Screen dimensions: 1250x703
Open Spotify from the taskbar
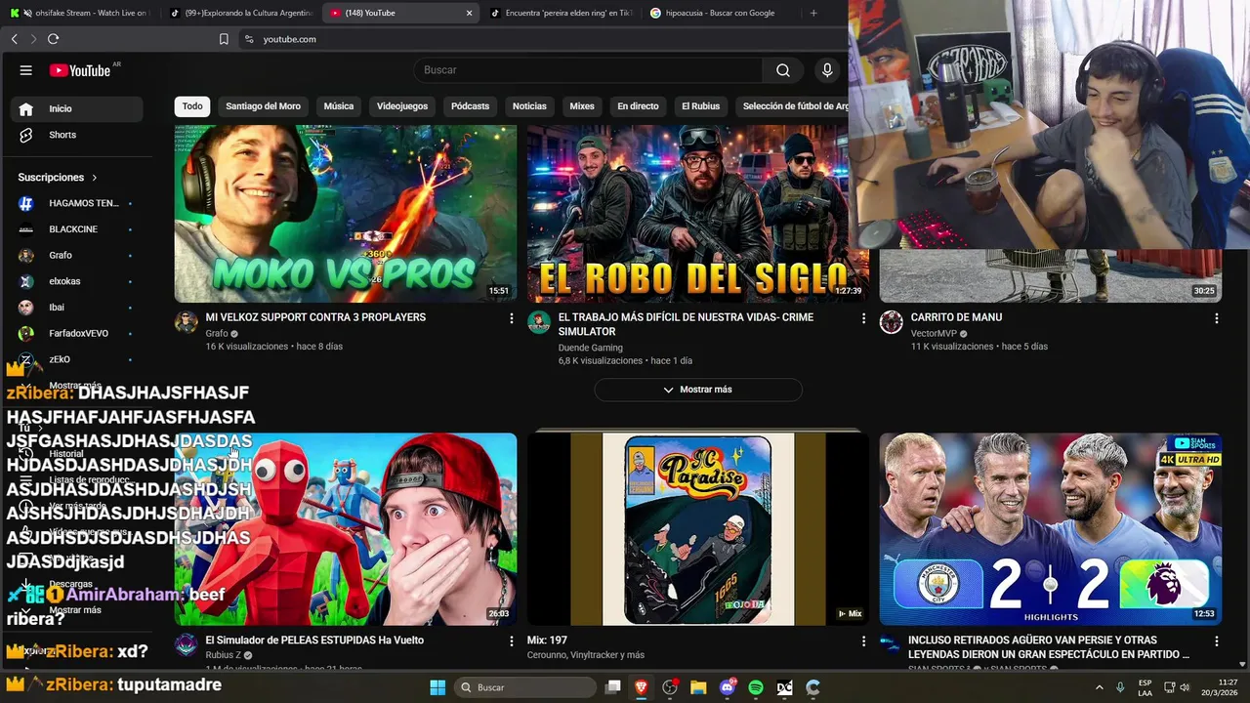pyautogui.click(x=756, y=687)
